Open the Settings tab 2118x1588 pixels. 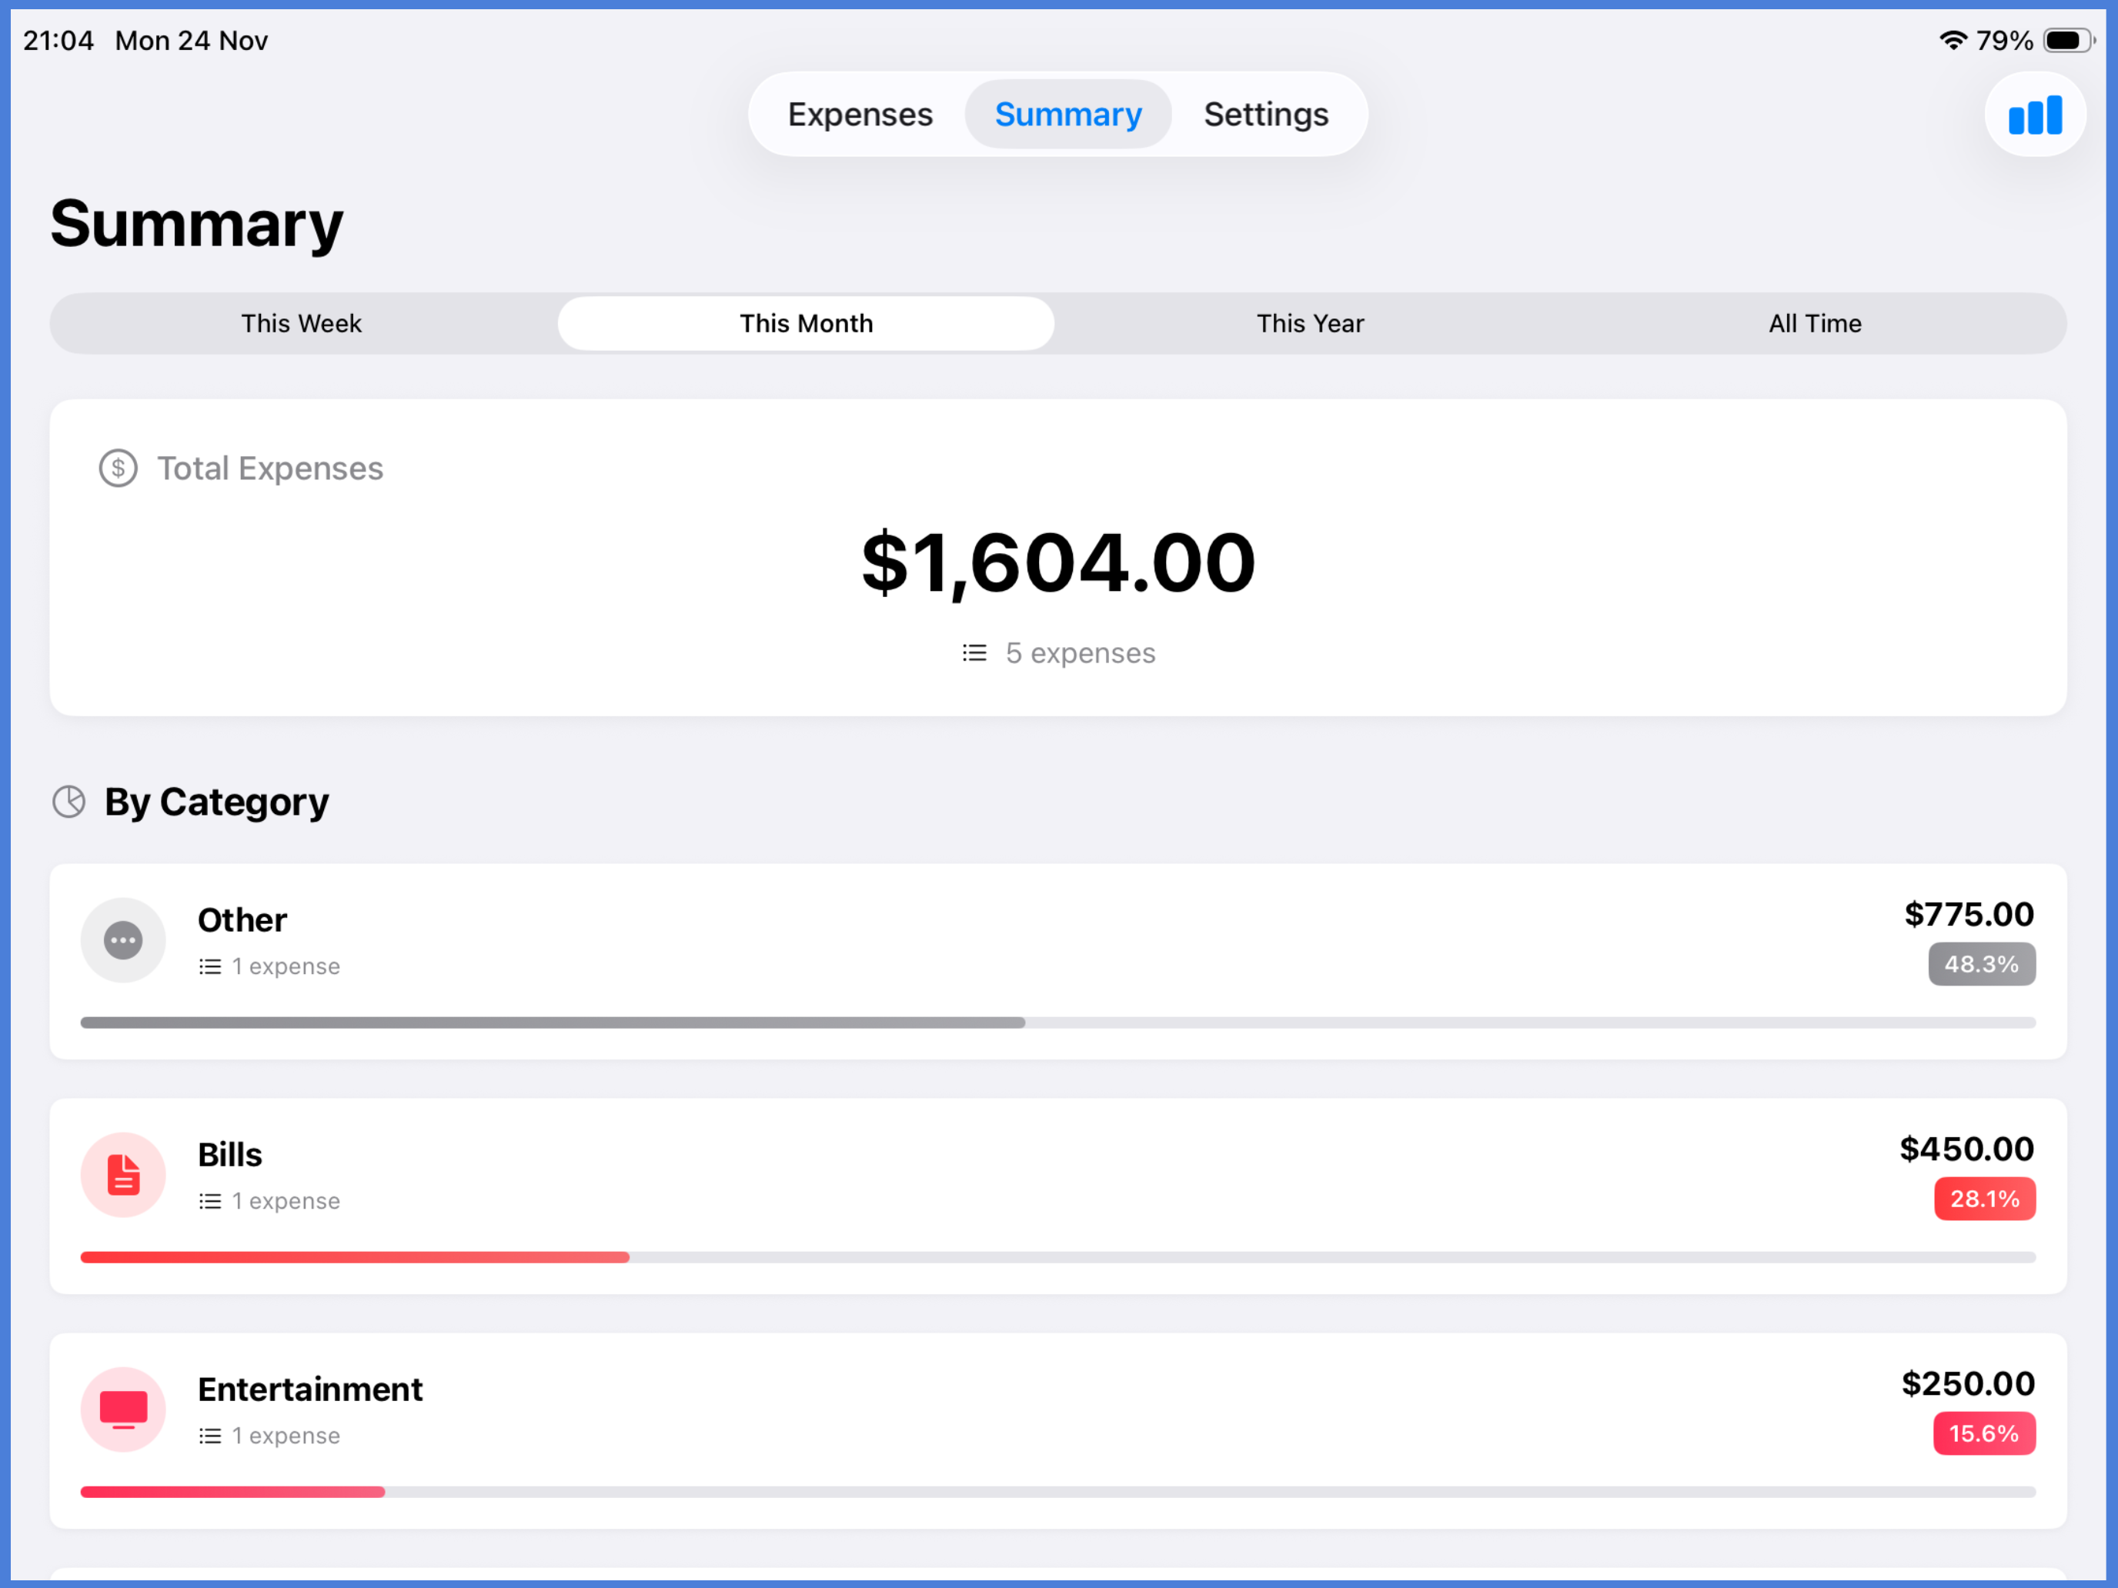click(x=1264, y=115)
